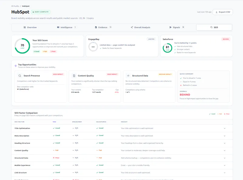Click '#1 (Salesforce)' best competitor rank
Screen dimensions: 243x180
point(23,89)
